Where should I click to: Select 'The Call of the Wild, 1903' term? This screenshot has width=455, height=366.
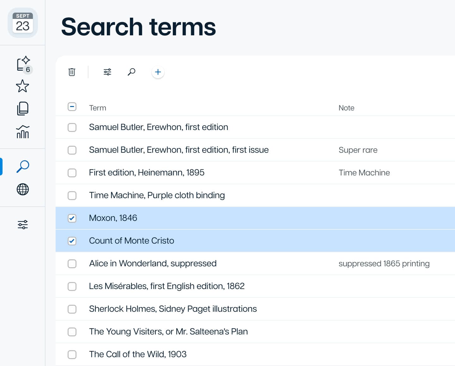[x=138, y=354]
